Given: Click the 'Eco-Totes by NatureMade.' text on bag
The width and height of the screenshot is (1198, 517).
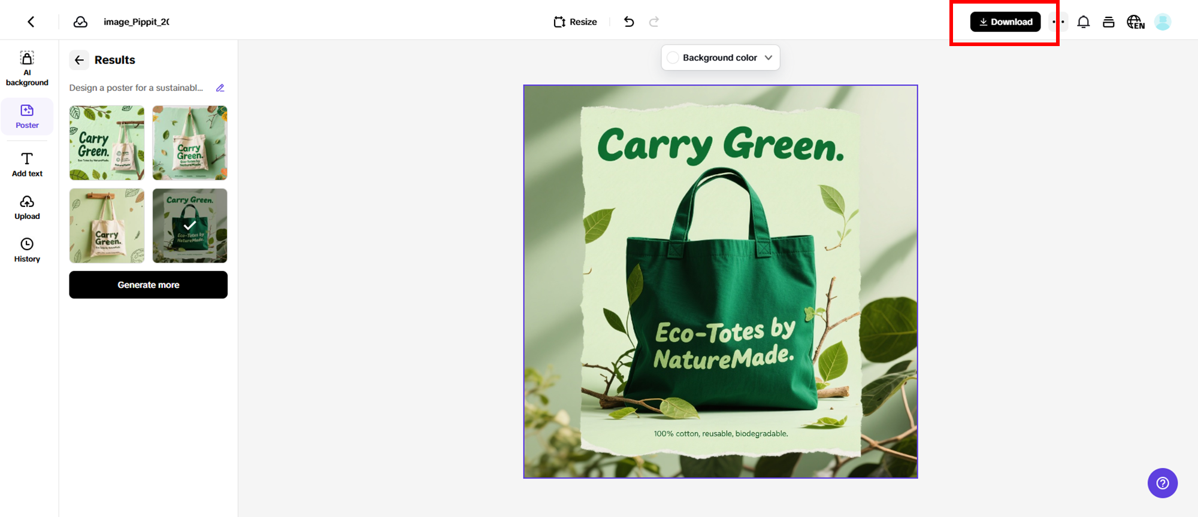Looking at the screenshot, I should click(x=725, y=344).
